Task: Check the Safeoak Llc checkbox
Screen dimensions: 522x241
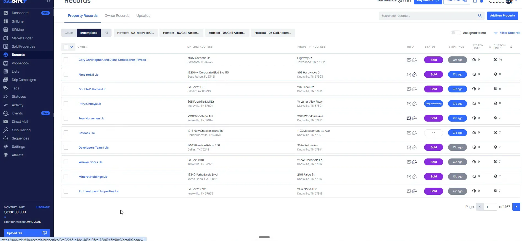Action: point(66,133)
